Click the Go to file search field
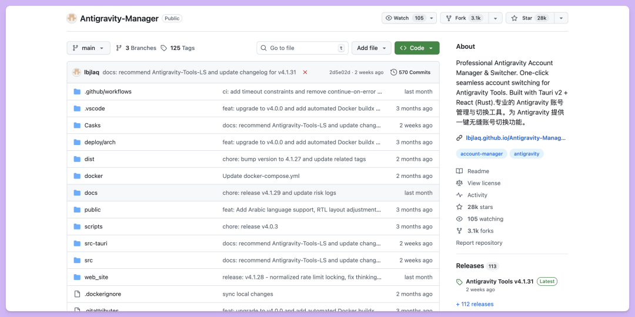The height and width of the screenshot is (317, 635). tap(302, 48)
